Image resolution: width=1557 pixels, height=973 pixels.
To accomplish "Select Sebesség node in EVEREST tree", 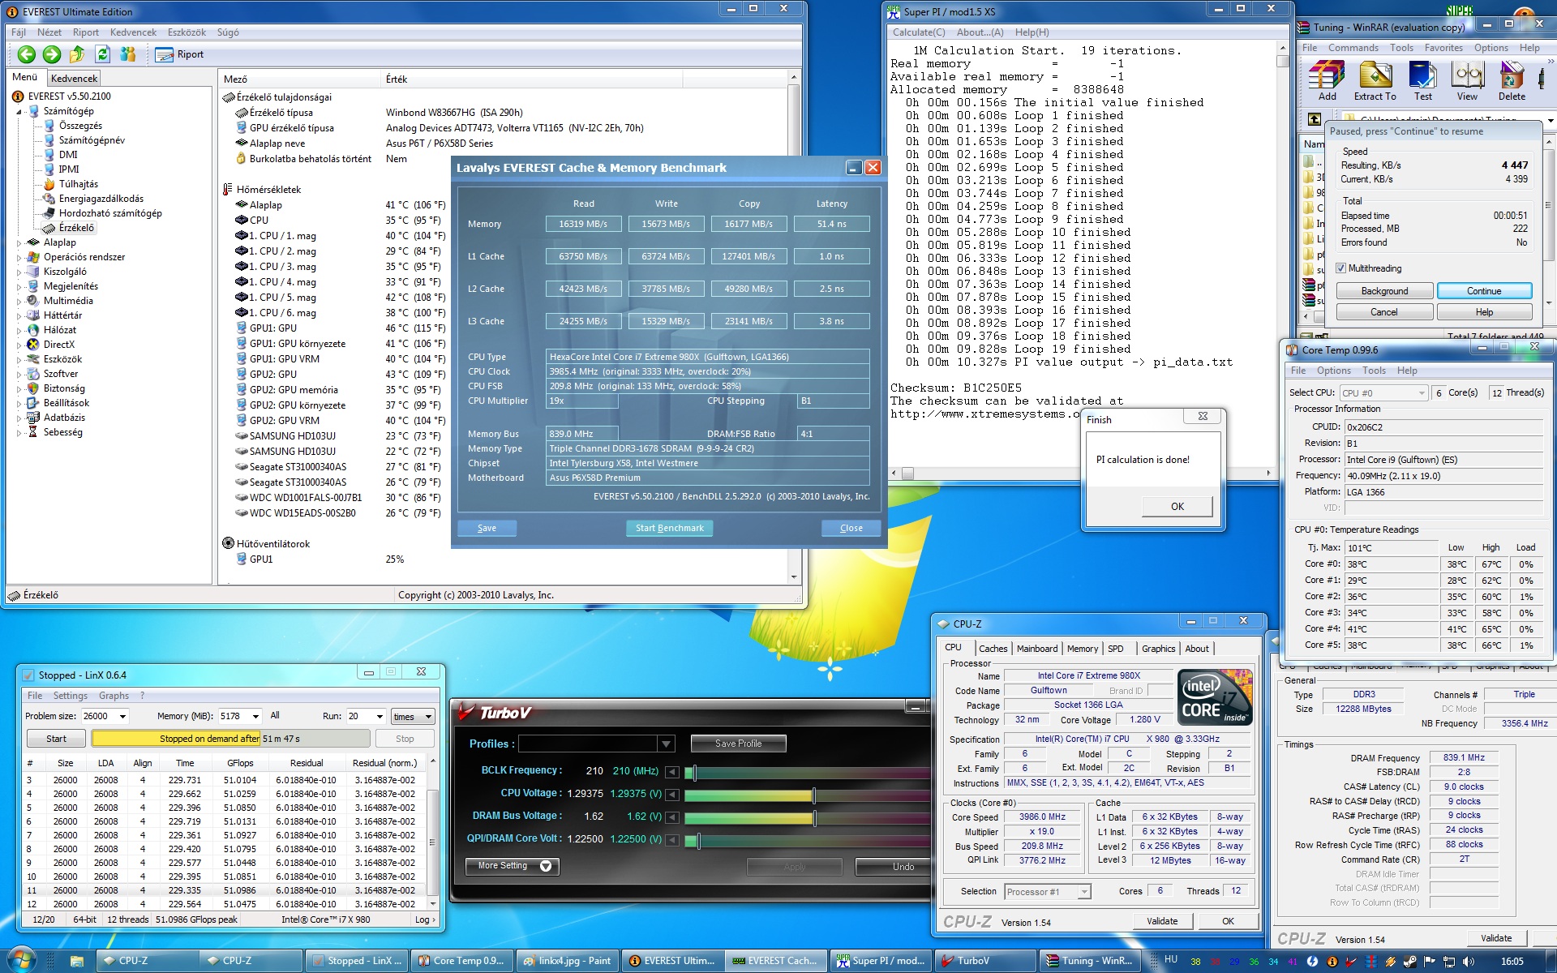I will click(62, 432).
